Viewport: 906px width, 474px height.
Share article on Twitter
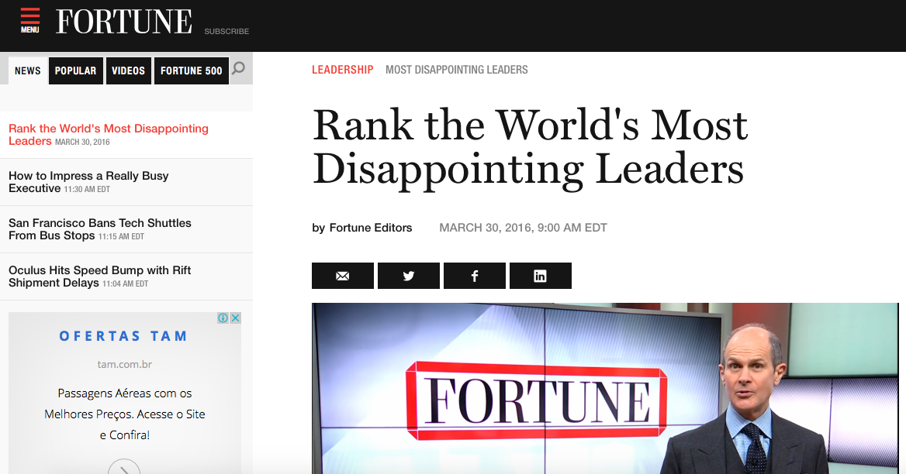coord(409,276)
